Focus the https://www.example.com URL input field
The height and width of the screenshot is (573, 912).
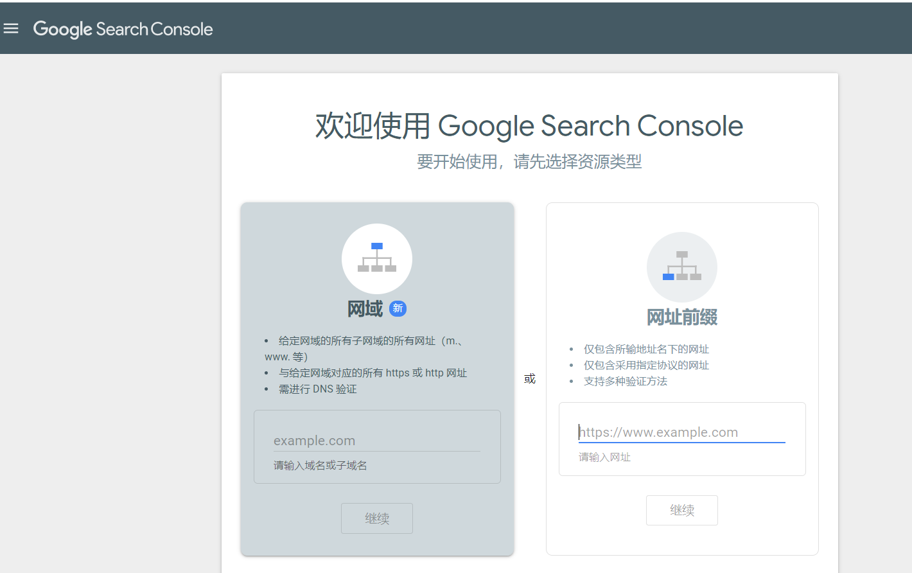tap(682, 432)
